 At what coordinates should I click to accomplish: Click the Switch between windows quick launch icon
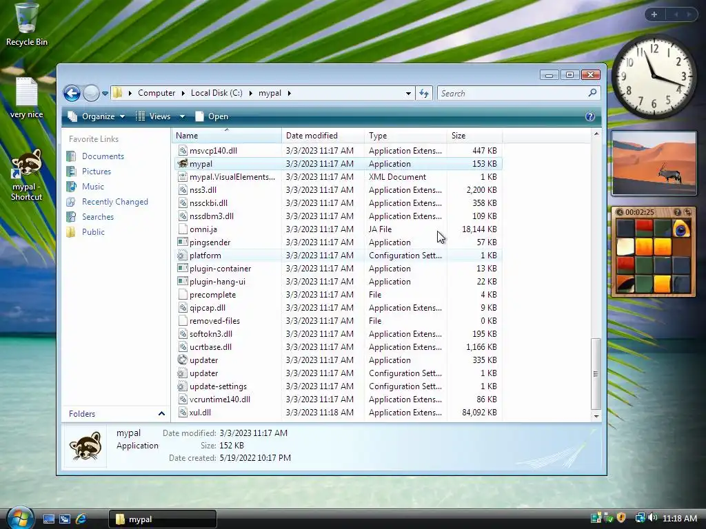click(65, 519)
